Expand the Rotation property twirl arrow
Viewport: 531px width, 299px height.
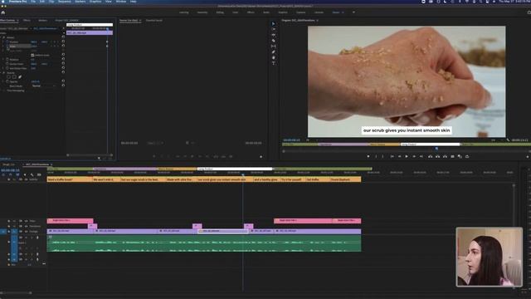pos(3,59)
